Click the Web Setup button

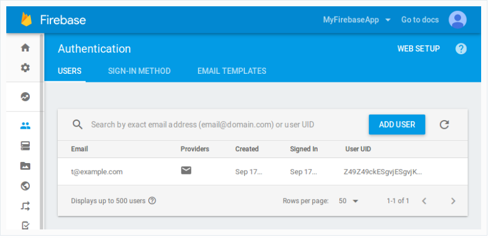[418, 49]
